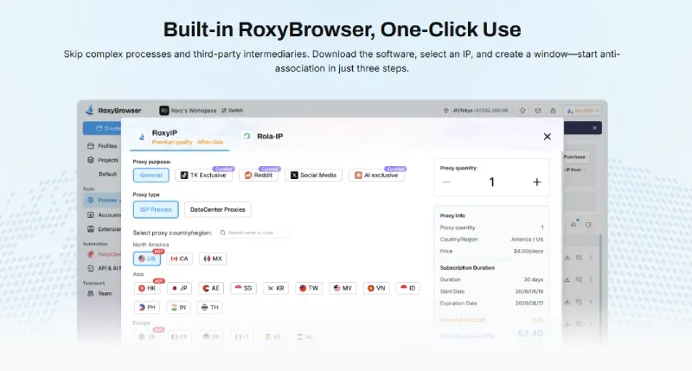This screenshot has height=371, width=692.
Task: Click the Rola-IP green logo icon
Action: tap(247, 137)
